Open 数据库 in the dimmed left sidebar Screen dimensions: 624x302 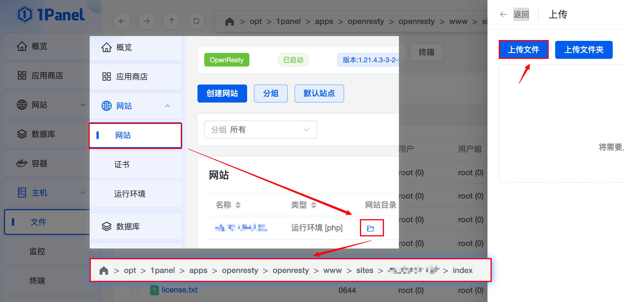point(47,134)
